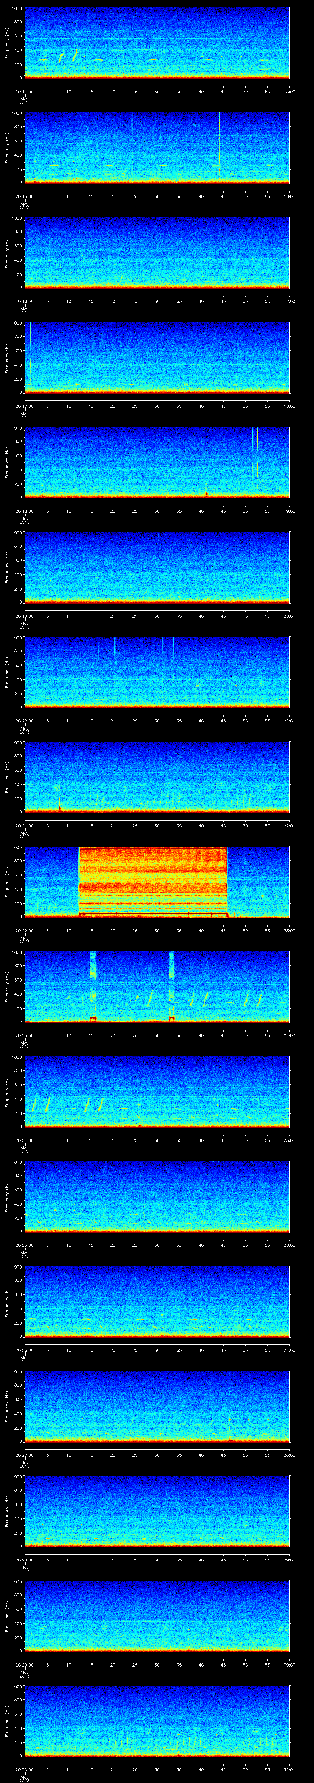The height and width of the screenshot is (1783, 314).
Task: Click the 20:26:00 start time label
Action: pos(24,1350)
